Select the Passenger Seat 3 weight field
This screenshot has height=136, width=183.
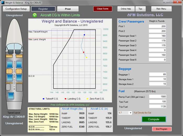point(157,45)
